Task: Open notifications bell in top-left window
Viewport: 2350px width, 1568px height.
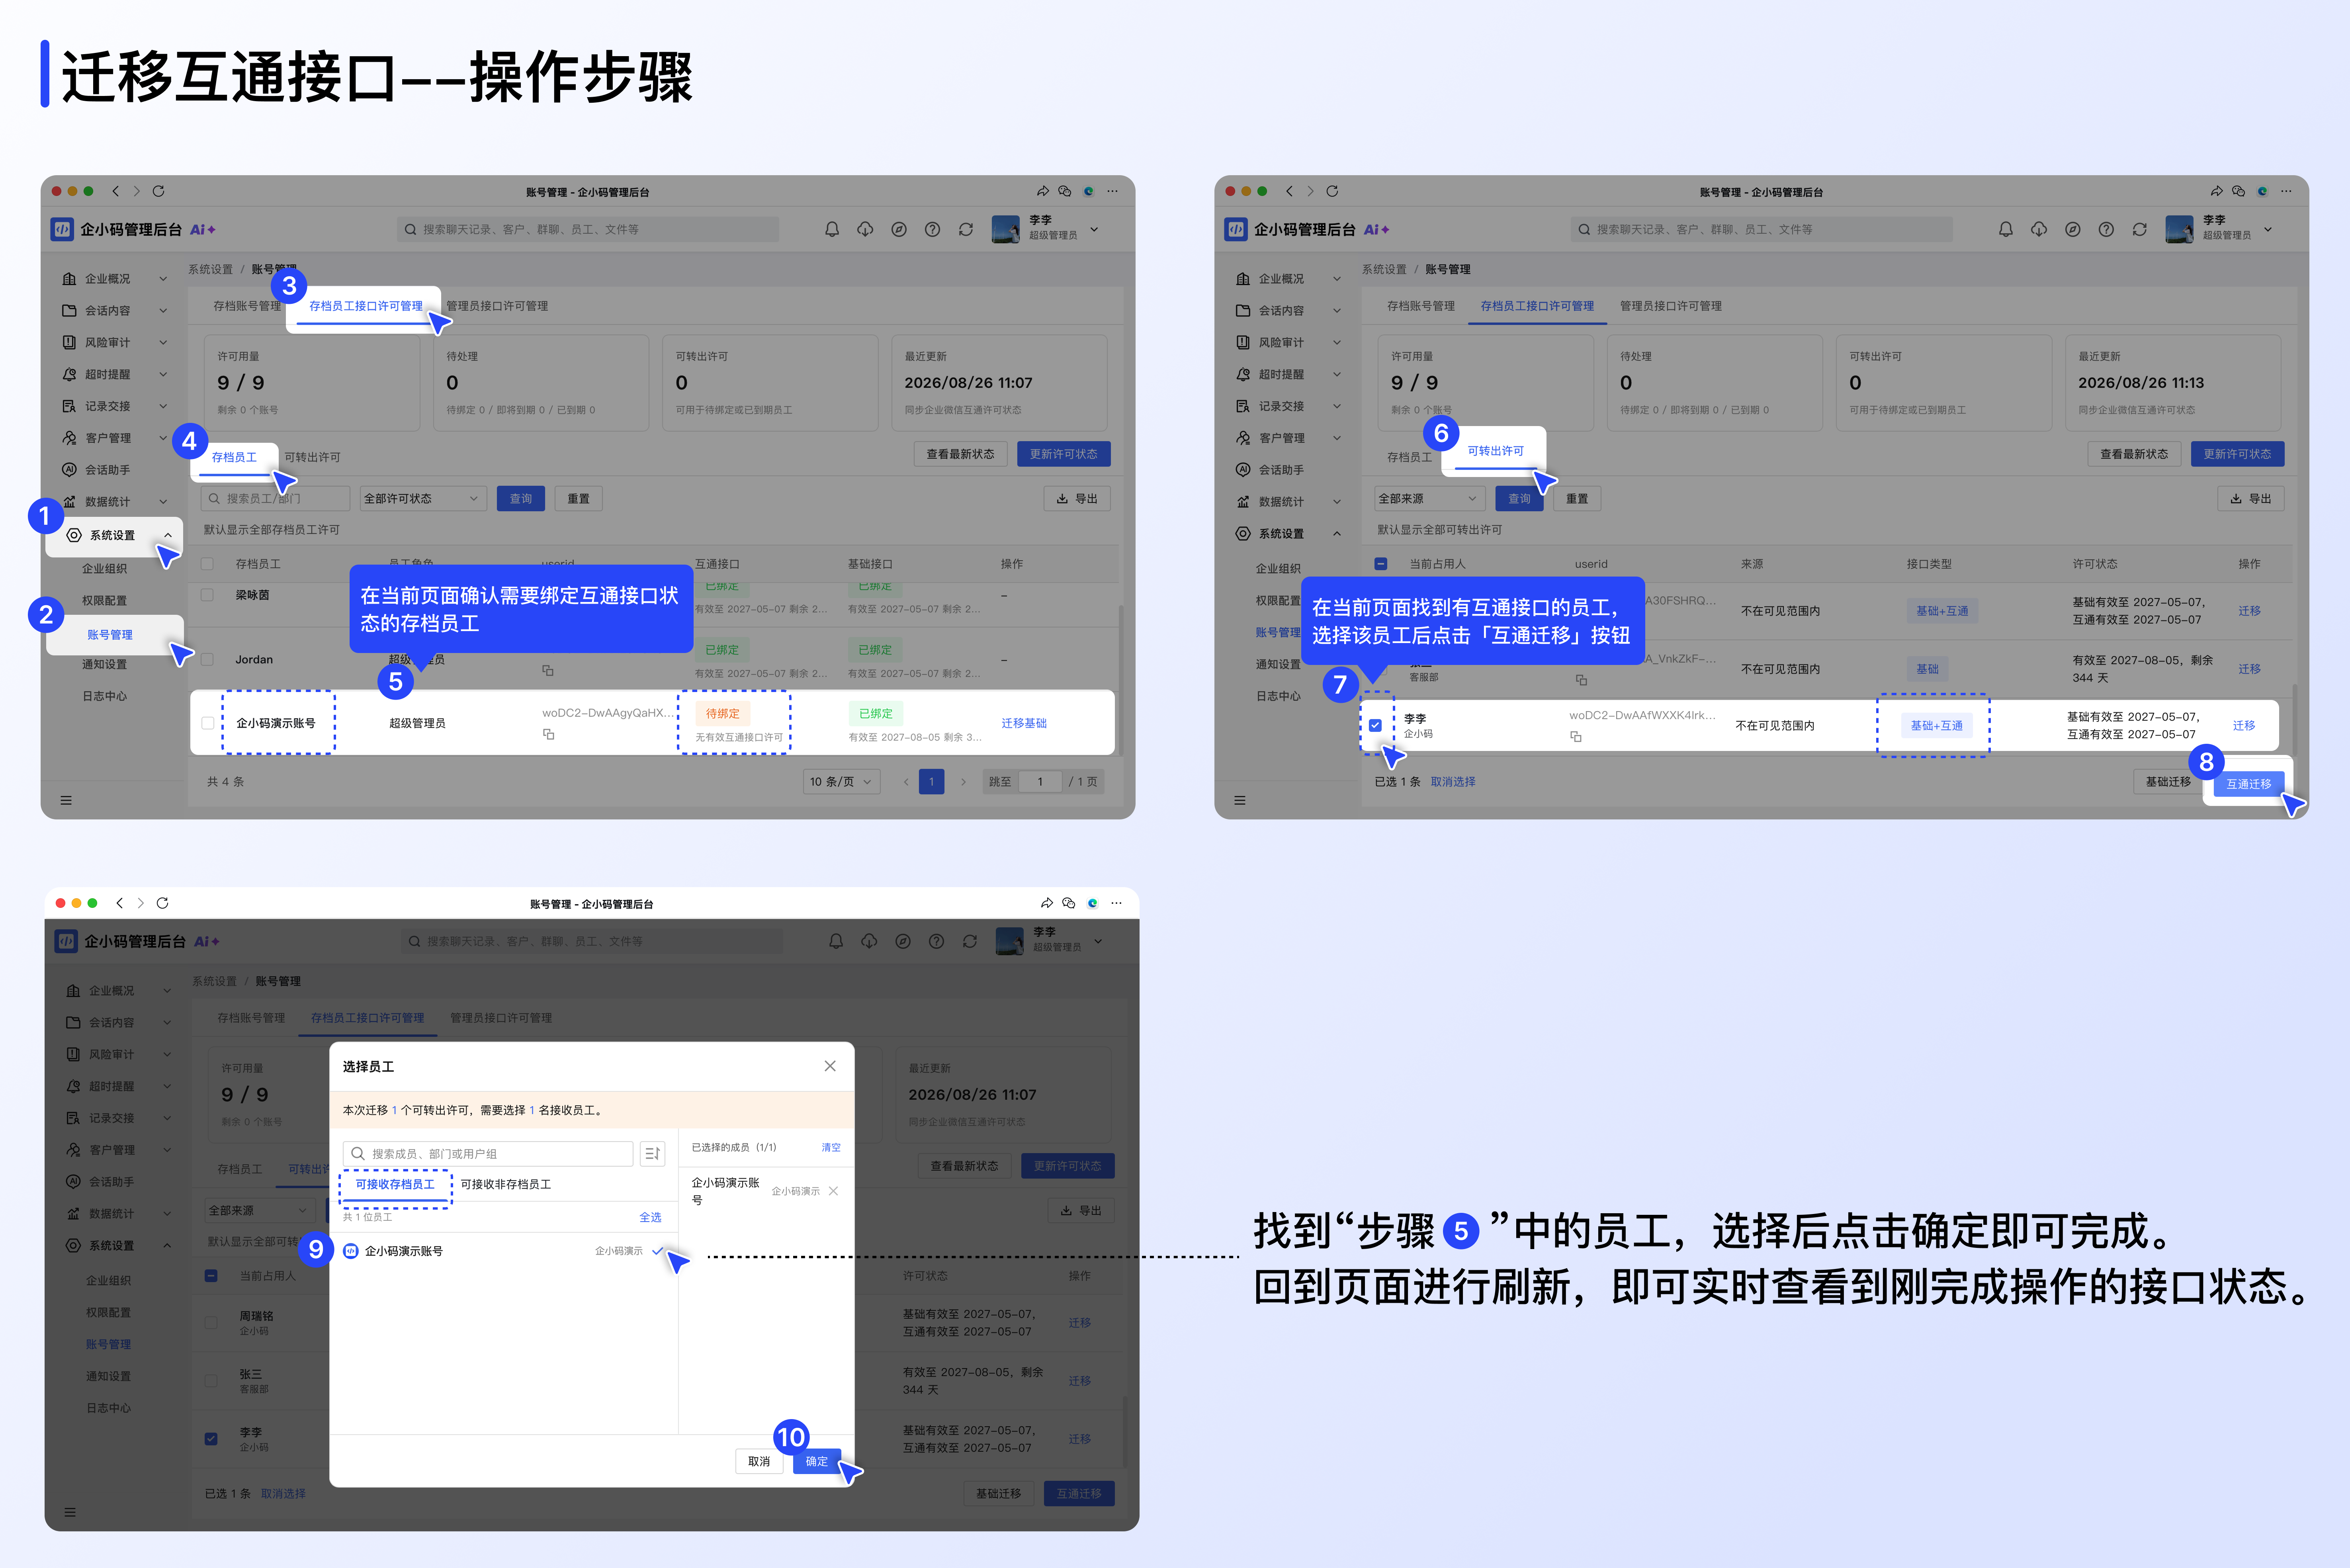Action: coord(832,229)
